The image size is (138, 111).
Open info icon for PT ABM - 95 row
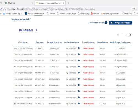tap(79, 54)
